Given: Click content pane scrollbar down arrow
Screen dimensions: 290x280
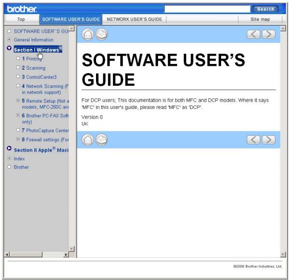Looking at the screenshot, I should pyautogui.click(x=283, y=254).
